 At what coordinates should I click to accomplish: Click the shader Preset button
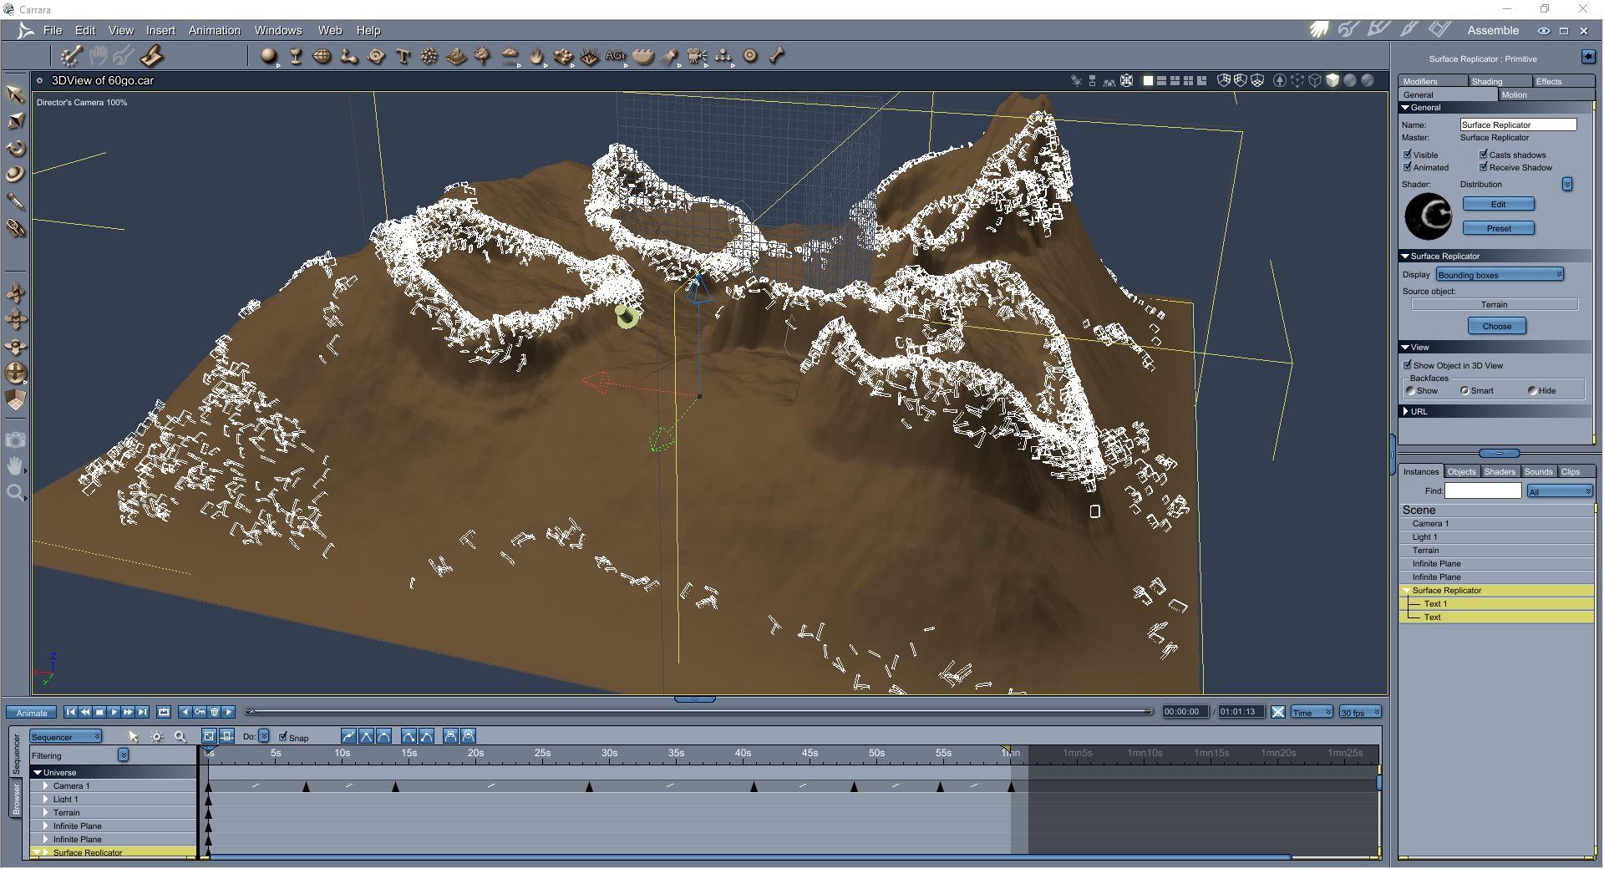point(1499,228)
